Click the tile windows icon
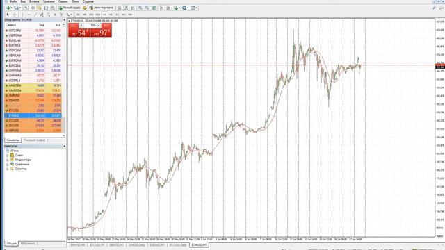The height and width of the screenshot is (250, 445). click(154, 8)
